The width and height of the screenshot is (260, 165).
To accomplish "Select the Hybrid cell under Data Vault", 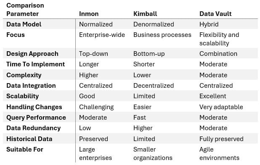I will coord(209,24).
